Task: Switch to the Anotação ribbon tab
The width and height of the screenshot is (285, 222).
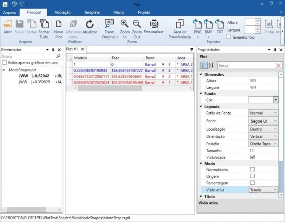Action: [x=62, y=12]
